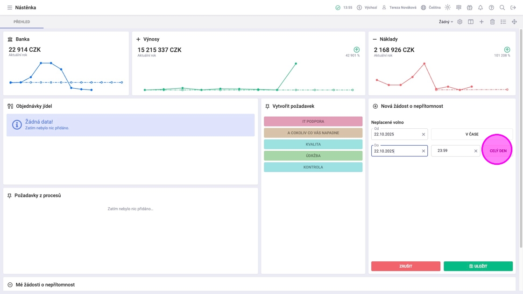Viewport: 523px width, 294px height.
Task: Open the search magnifier in header
Action: point(502,7)
